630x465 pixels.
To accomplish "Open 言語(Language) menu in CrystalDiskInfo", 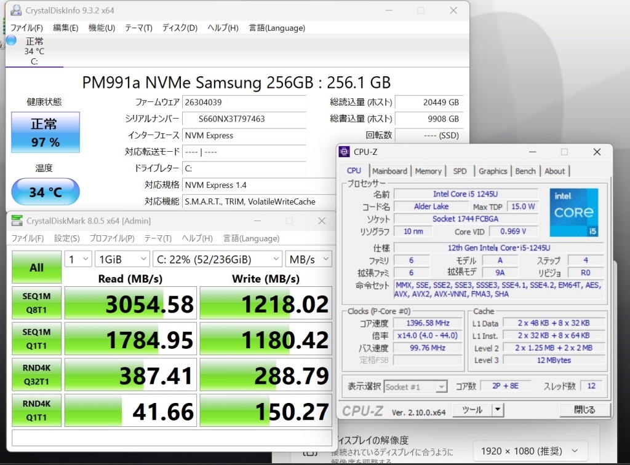I will [x=277, y=28].
